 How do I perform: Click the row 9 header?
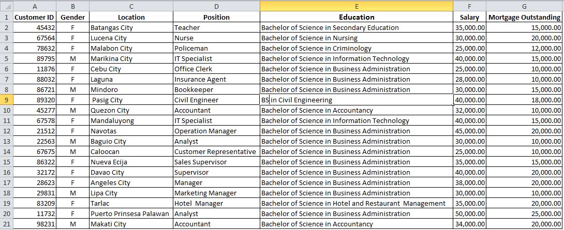coord(6,100)
